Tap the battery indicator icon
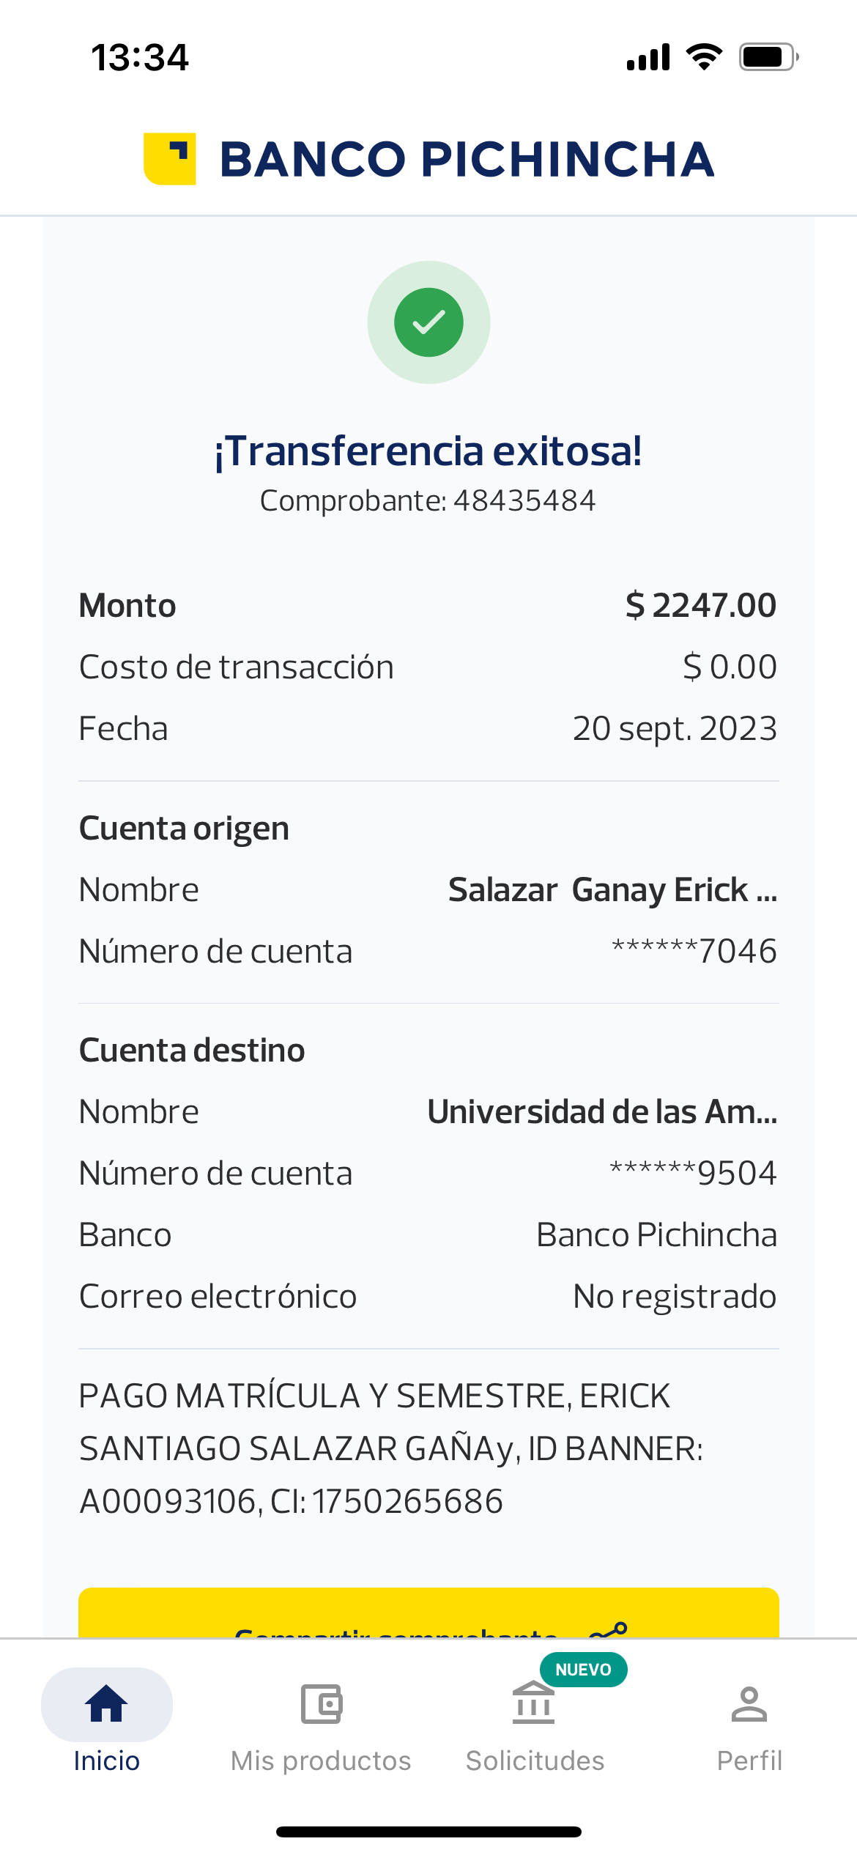 [x=768, y=56]
